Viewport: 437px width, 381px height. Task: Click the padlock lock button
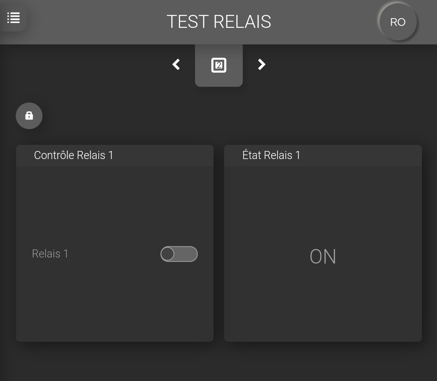pyautogui.click(x=29, y=116)
